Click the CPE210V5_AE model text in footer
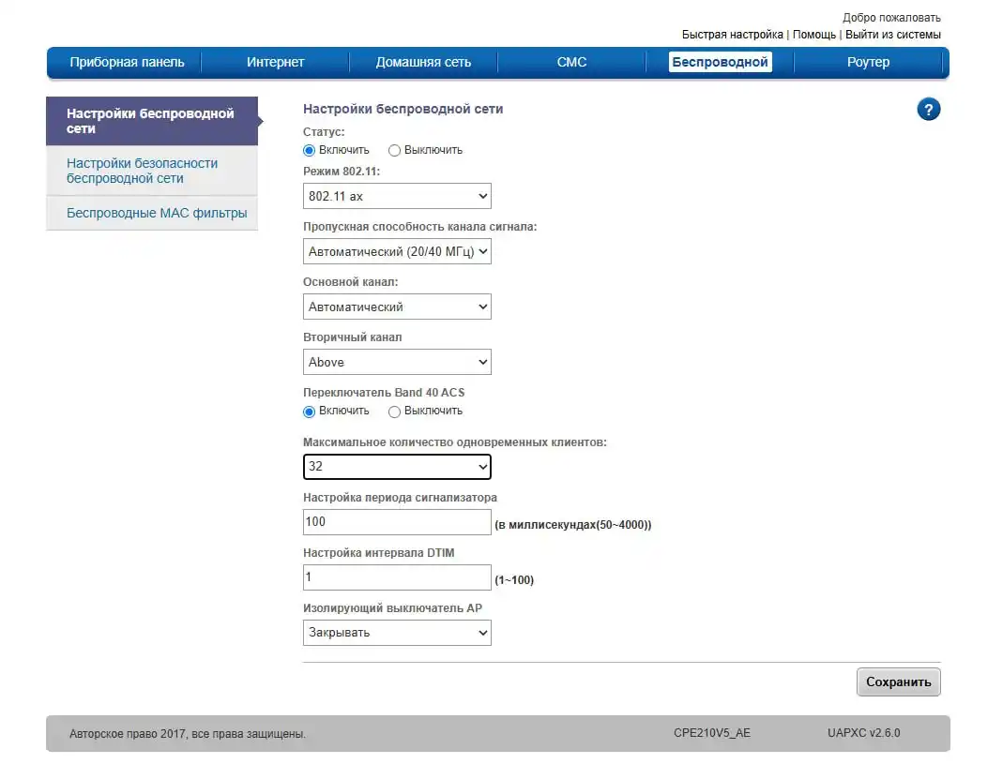The width and height of the screenshot is (1003, 779). pyautogui.click(x=712, y=733)
